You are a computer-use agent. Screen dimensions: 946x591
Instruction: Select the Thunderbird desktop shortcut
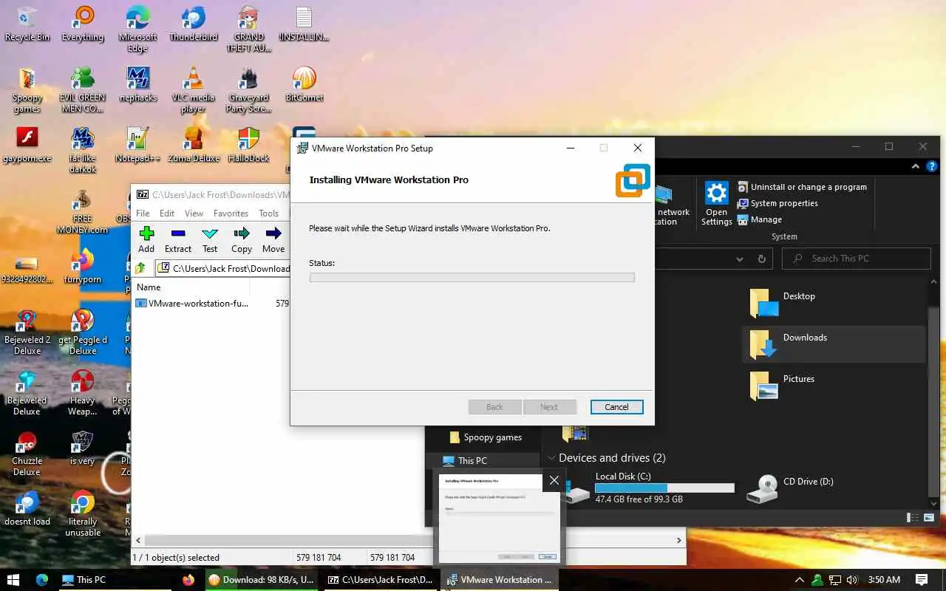point(194,24)
